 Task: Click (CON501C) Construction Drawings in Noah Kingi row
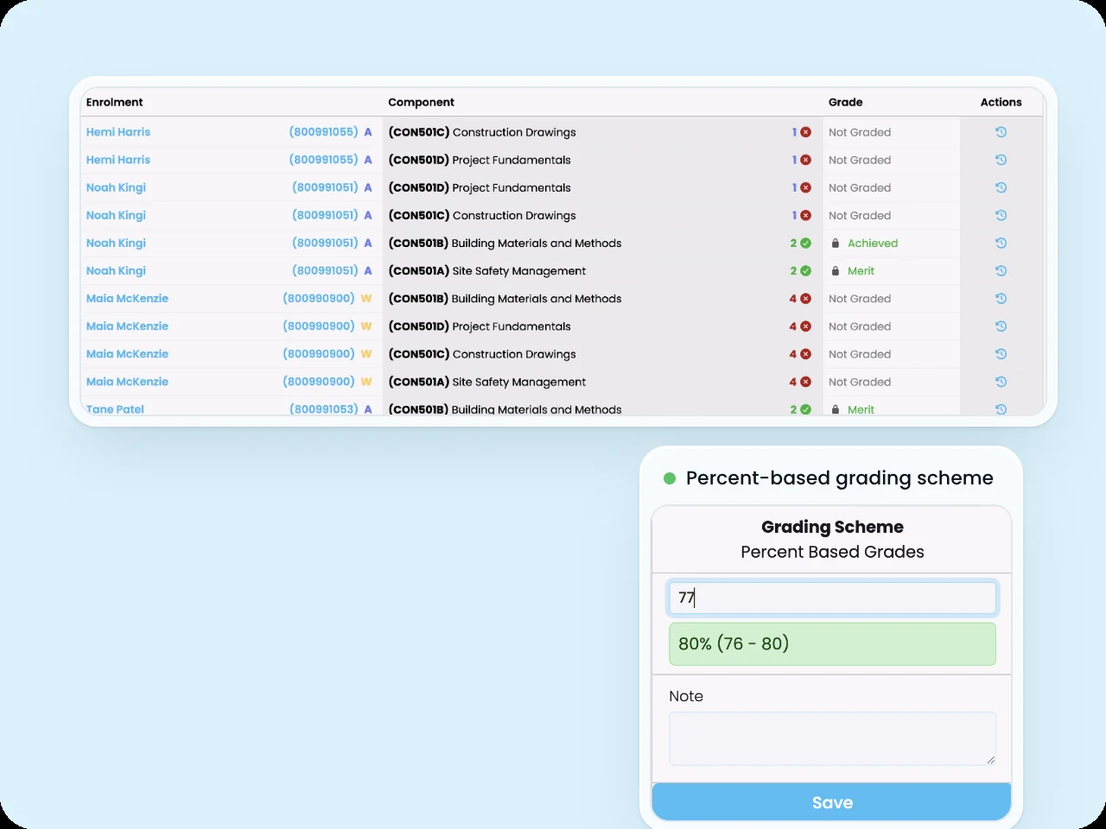[x=482, y=215]
